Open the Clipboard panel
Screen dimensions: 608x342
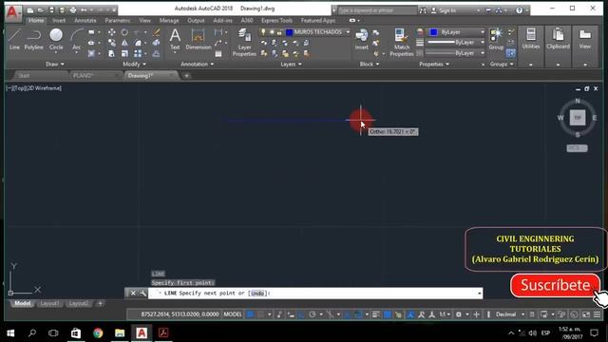click(558, 39)
